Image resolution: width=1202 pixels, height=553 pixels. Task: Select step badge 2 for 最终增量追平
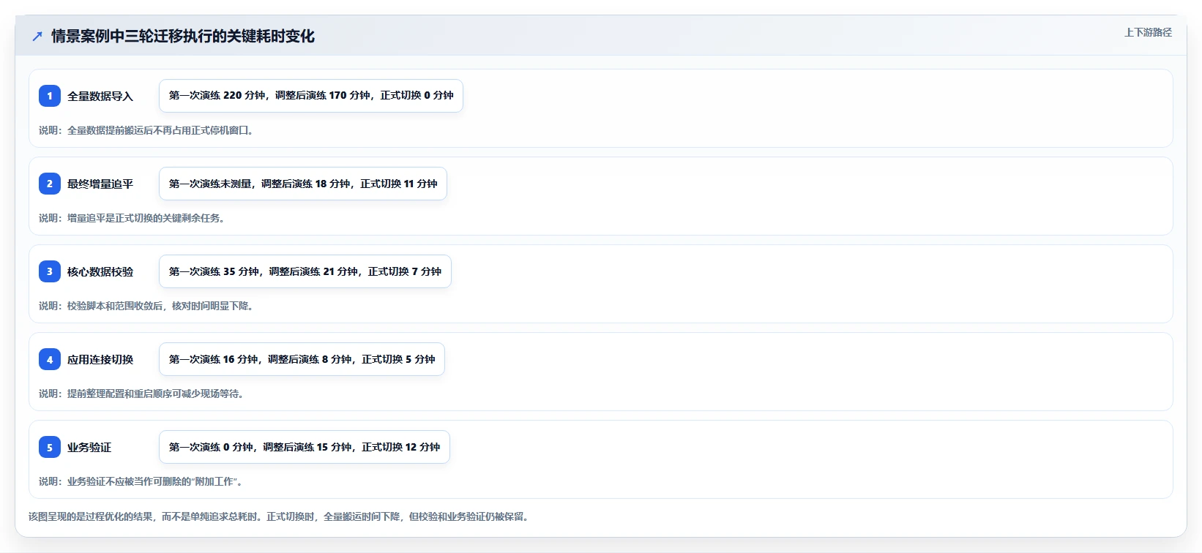coord(50,184)
